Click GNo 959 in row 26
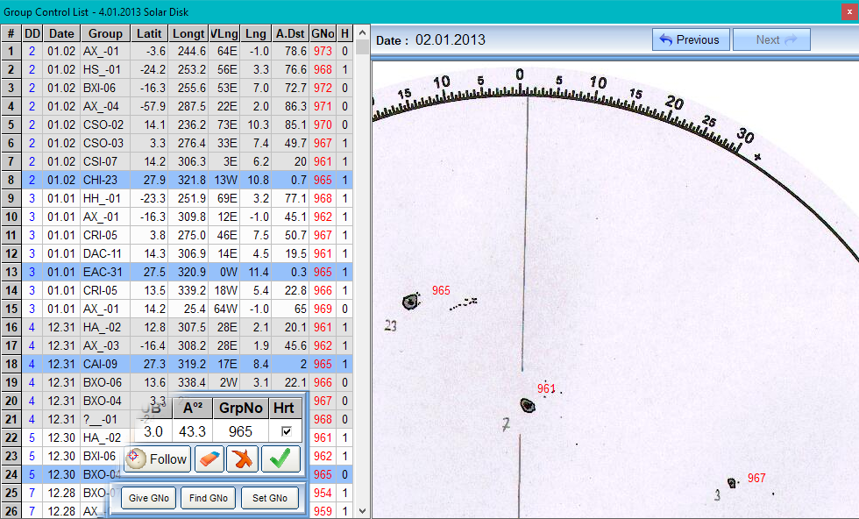The width and height of the screenshot is (859, 519). point(323,511)
